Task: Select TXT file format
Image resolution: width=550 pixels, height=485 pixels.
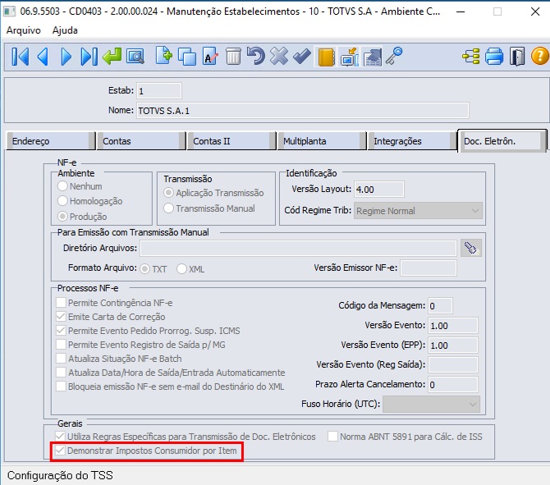Action: [144, 269]
